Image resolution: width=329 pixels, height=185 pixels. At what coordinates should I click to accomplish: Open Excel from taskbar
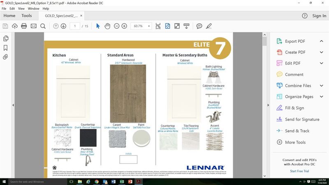click(122, 182)
